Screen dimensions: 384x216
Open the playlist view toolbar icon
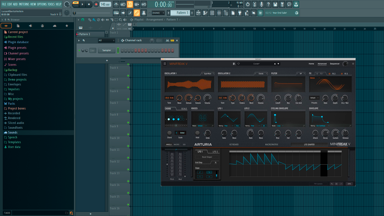click(x=198, y=13)
